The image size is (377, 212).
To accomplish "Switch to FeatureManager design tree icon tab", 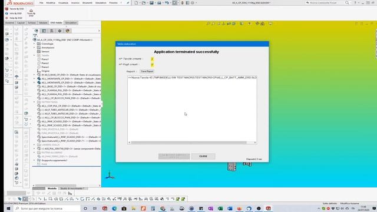I will [37, 31].
